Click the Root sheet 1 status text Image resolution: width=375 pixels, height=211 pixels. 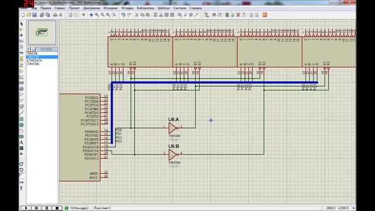(103, 208)
